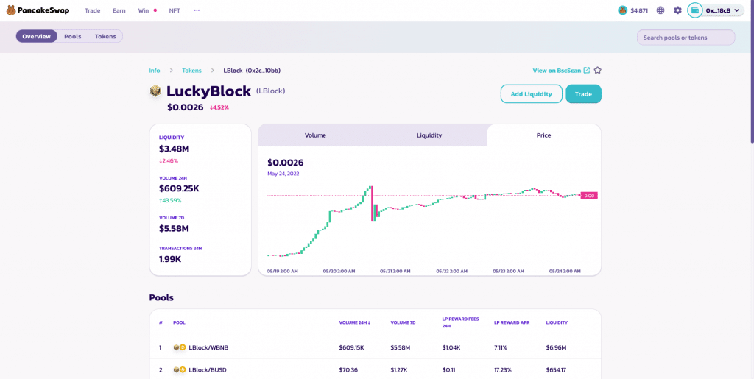754x379 pixels.
Task: Click the pink 0.00 price marker on chart
Action: [589, 196]
